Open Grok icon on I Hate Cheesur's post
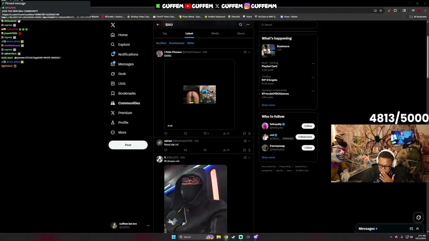 245,52
